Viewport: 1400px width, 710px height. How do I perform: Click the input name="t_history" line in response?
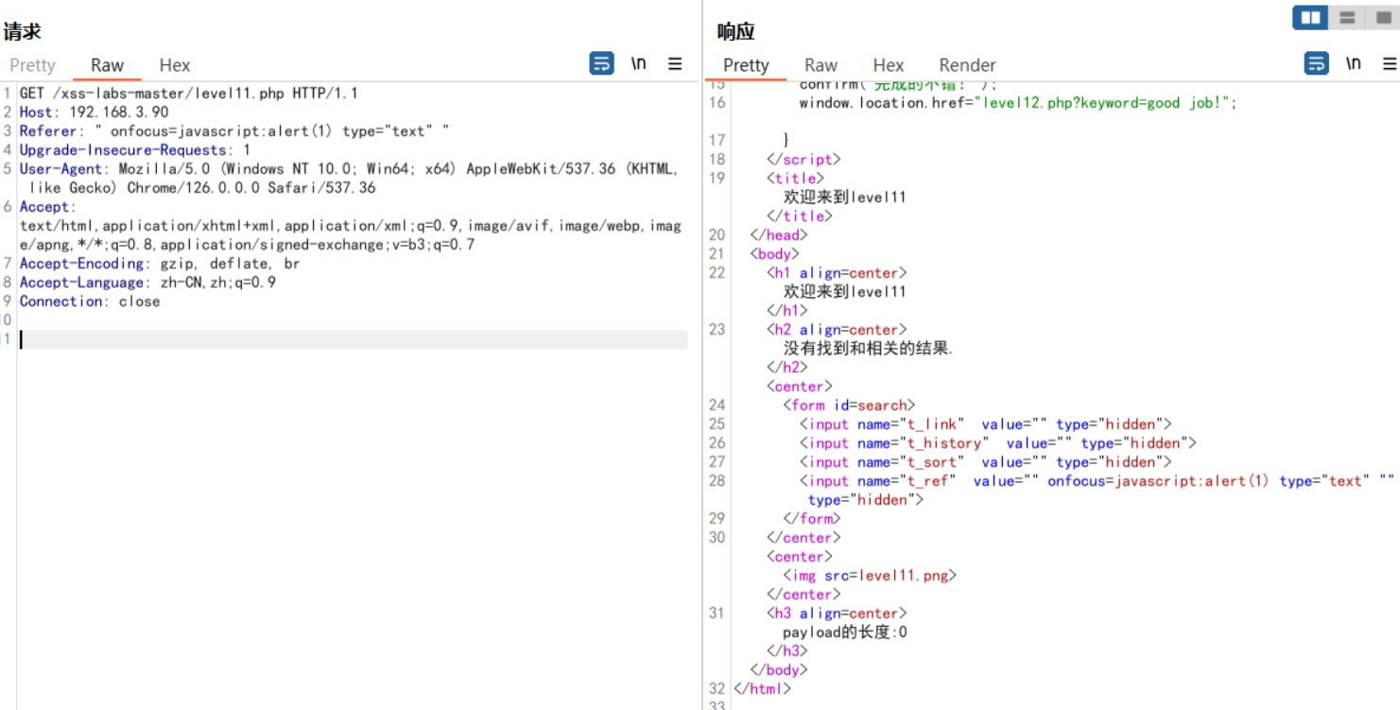pos(998,443)
